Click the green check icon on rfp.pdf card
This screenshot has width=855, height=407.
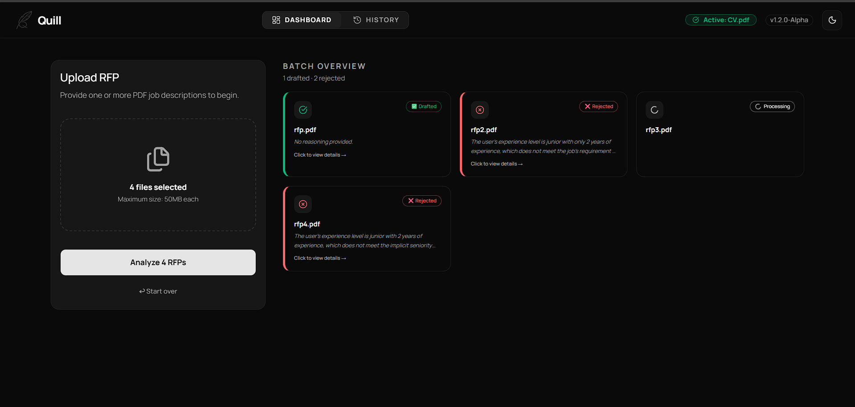tap(303, 110)
